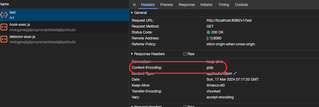The height and width of the screenshot is (107, 319).
Task: Click the green status indicator dot
Action: coord(208,32)
